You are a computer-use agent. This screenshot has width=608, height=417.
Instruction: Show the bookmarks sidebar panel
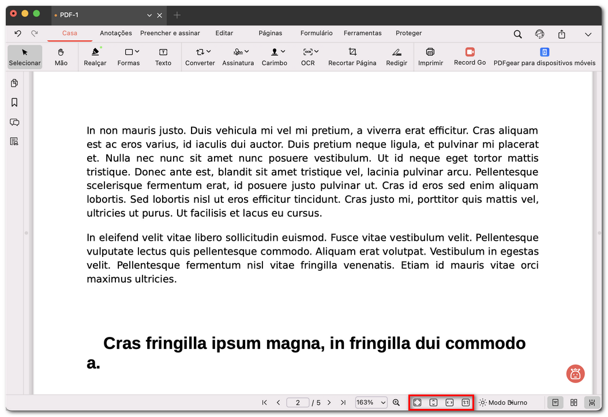[14, 103]
